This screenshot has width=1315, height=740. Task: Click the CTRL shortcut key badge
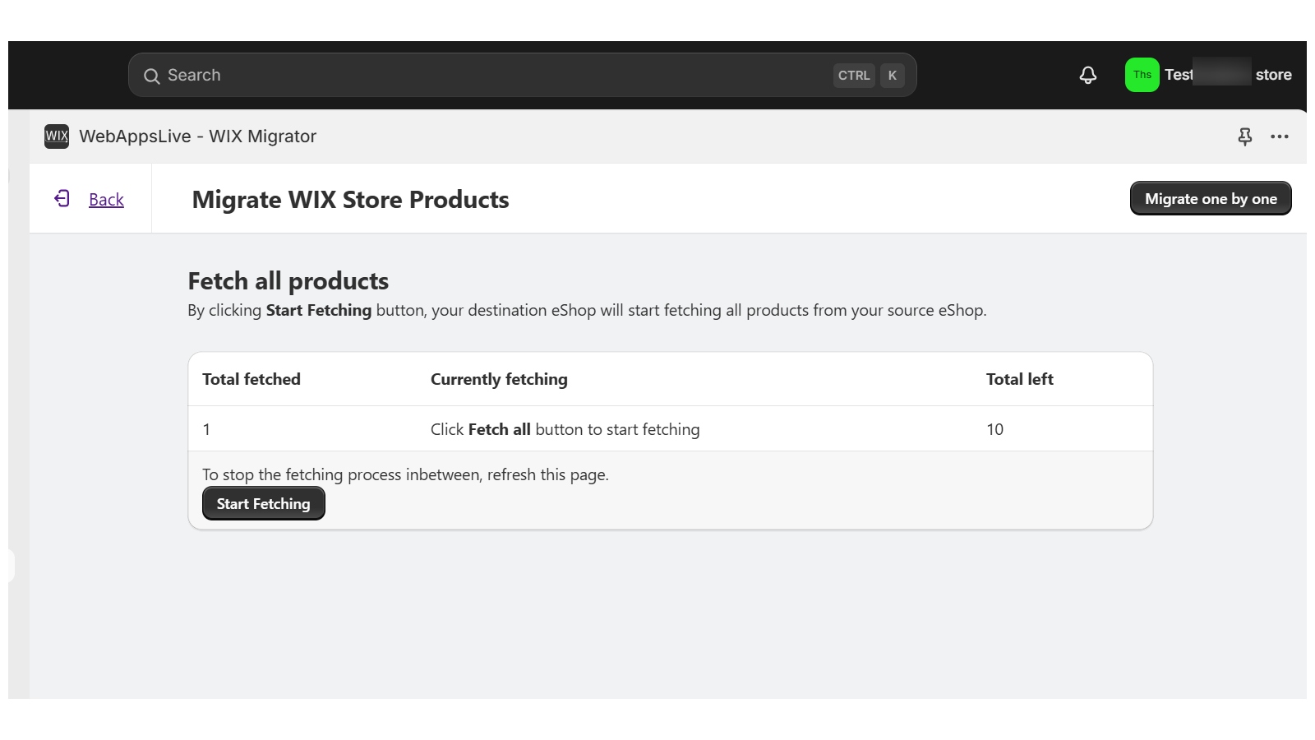[x=854, y=76]
